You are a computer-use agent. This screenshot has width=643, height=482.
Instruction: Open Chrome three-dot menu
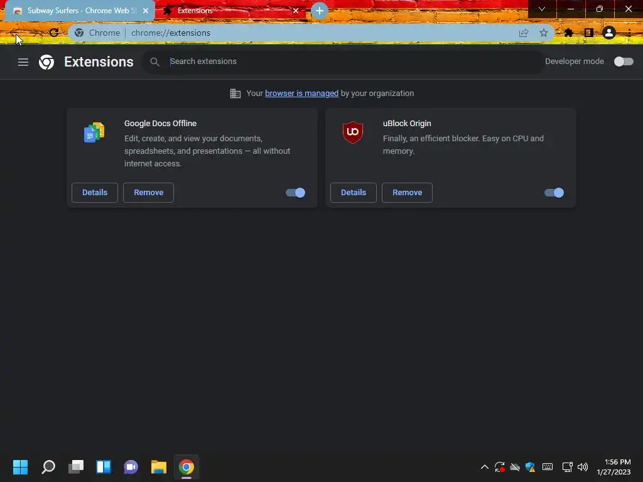coord(629,33)
